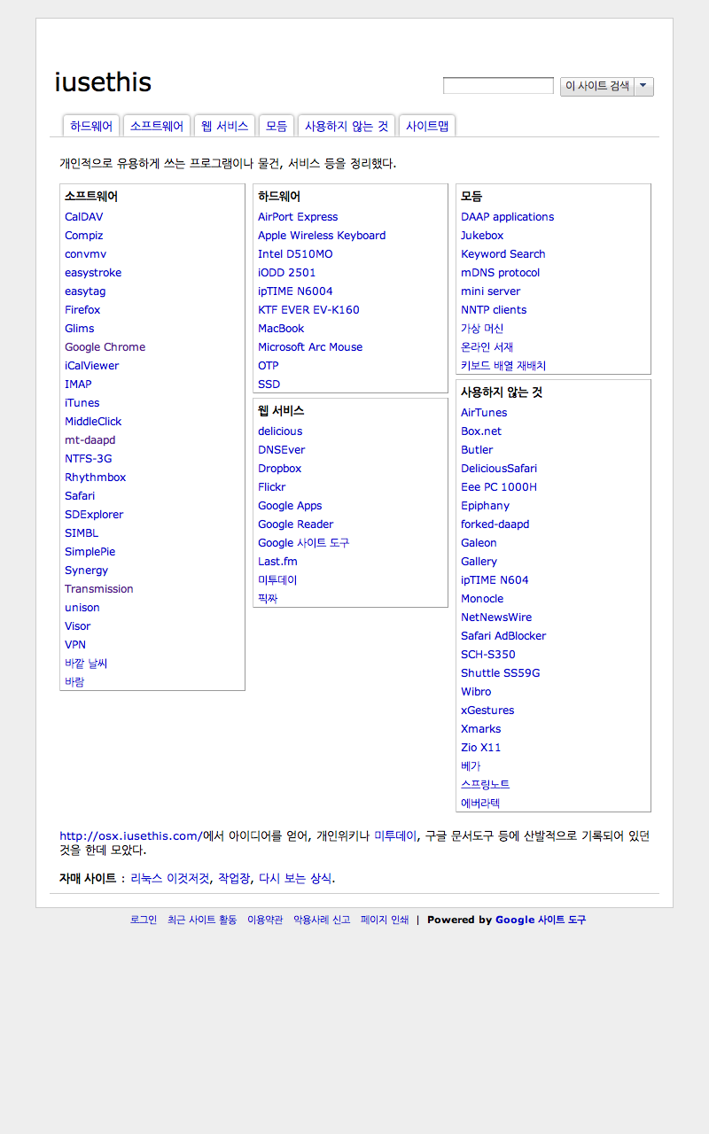Click the Apple Wireless Keyboard link
The width and height of the screenshot is (709, 1134).
point(322,236)
